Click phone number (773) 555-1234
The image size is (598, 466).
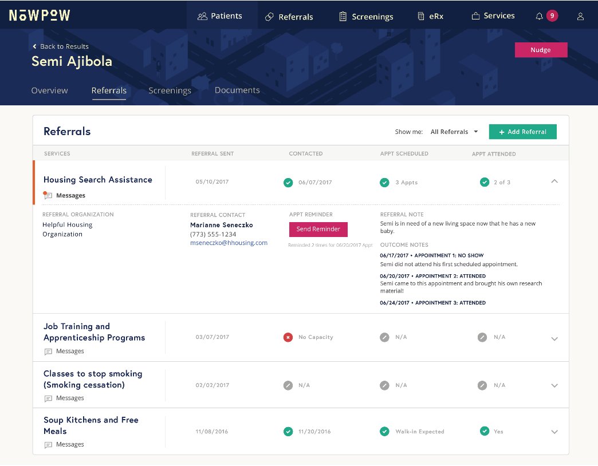coord(213,234)
